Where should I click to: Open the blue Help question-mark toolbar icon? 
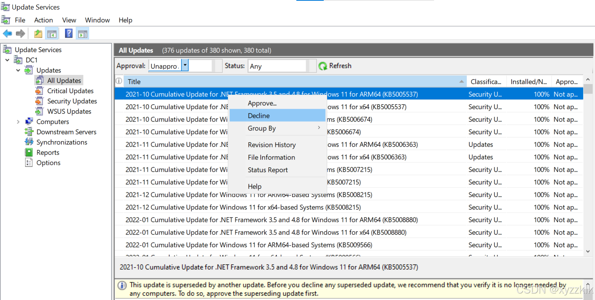coord(69,33)
